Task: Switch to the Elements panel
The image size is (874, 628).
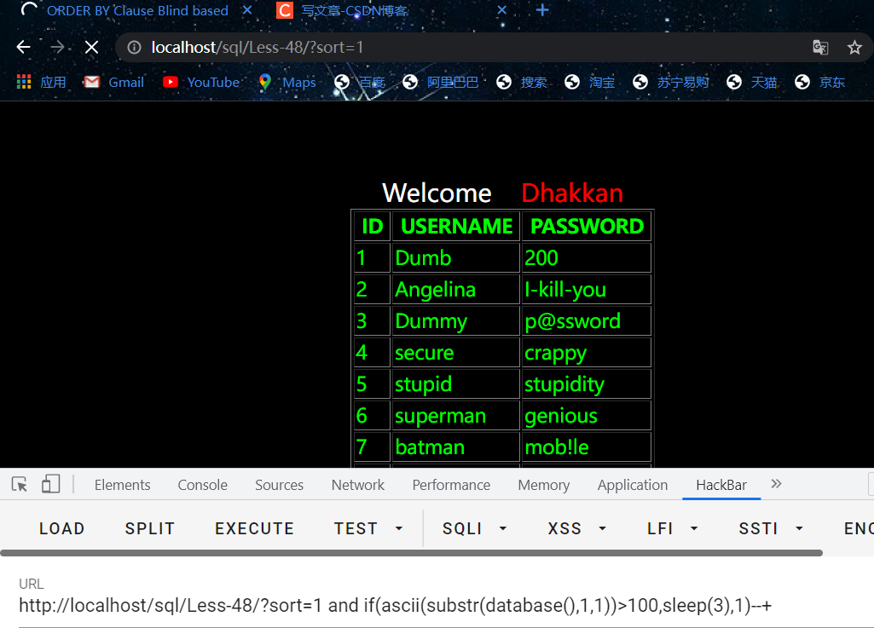Action: point(123,485)
